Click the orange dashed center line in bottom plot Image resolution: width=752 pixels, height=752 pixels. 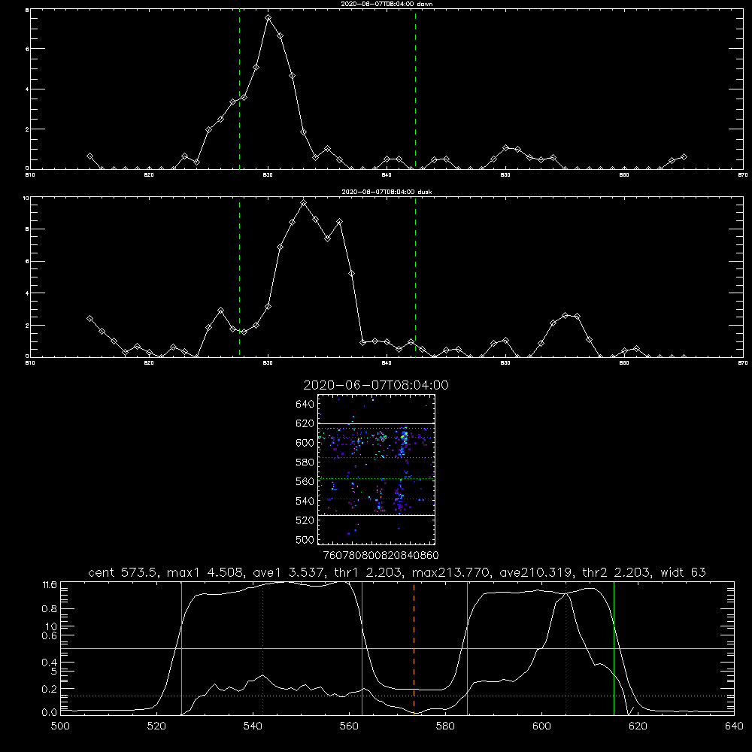(414, 647)
